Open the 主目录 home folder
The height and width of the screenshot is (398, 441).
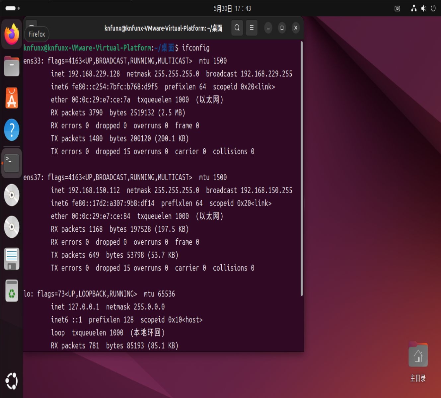[x=418, y=362]
